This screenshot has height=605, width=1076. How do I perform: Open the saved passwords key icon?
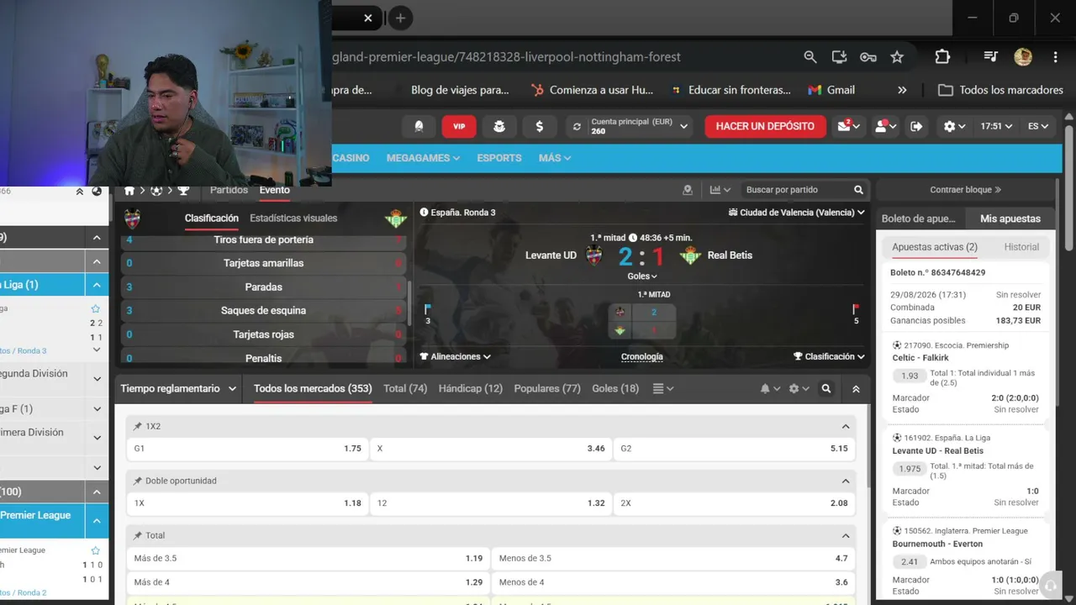(868, 57)
